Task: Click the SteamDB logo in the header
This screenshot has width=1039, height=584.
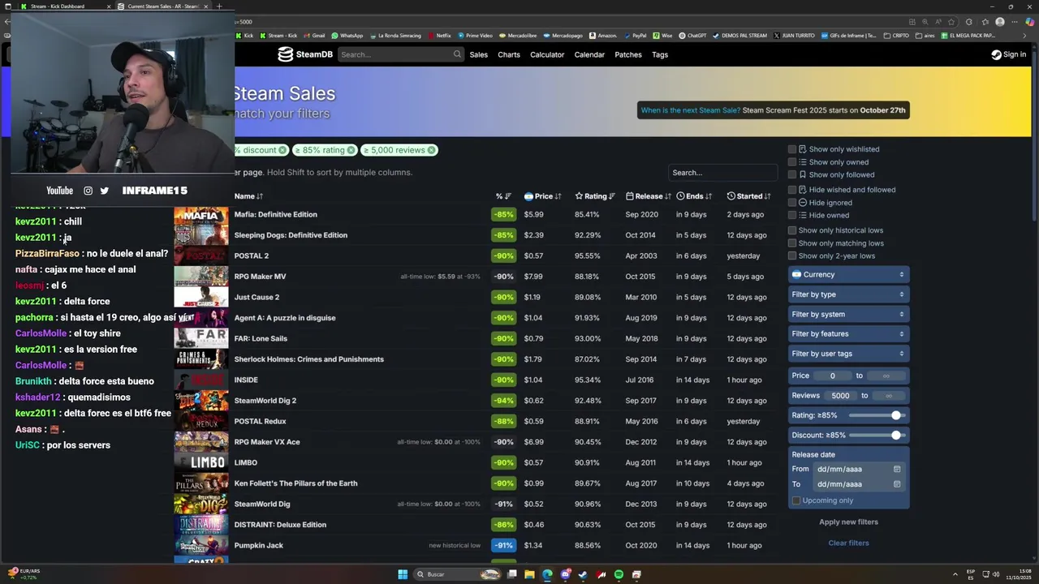Action: [x=305, y=54]
